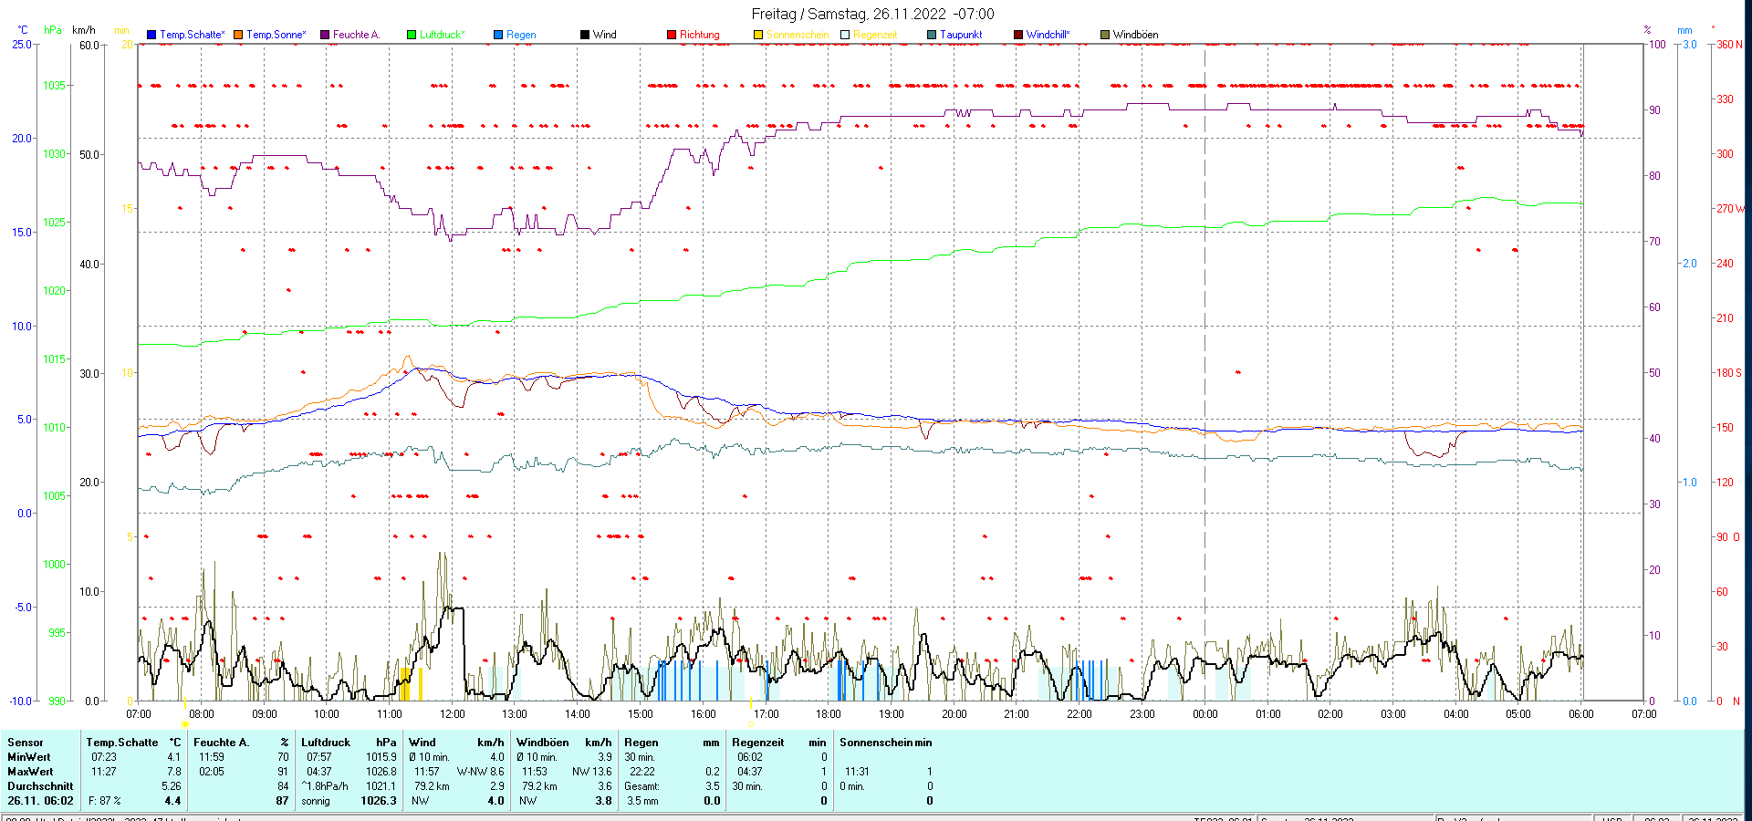The width and height of the screenshot is (1752, 821).
Task: Click the Regenzeit column header
Action: 758,743
